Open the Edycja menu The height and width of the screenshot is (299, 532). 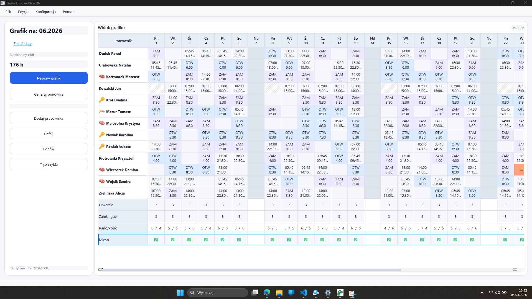[x=23, y=12]
